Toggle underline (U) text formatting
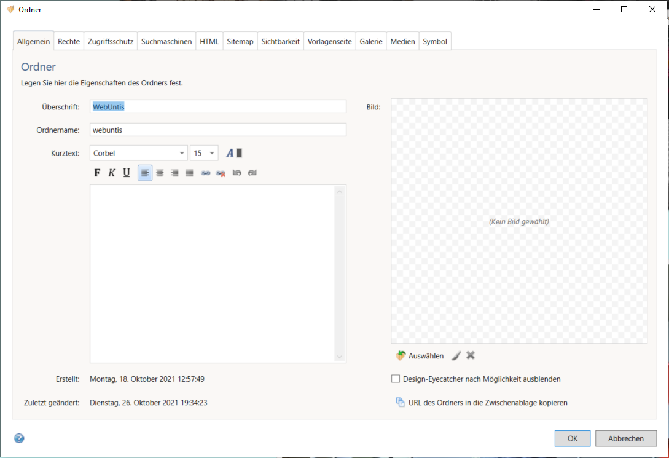Viewport: 669px width, 458px height. 127,173
